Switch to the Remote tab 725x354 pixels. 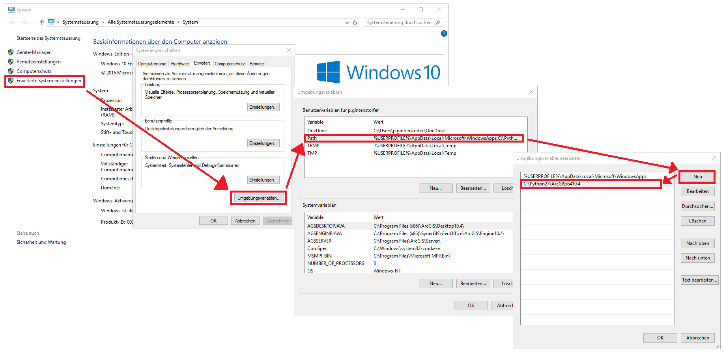(x=257, y=64)
